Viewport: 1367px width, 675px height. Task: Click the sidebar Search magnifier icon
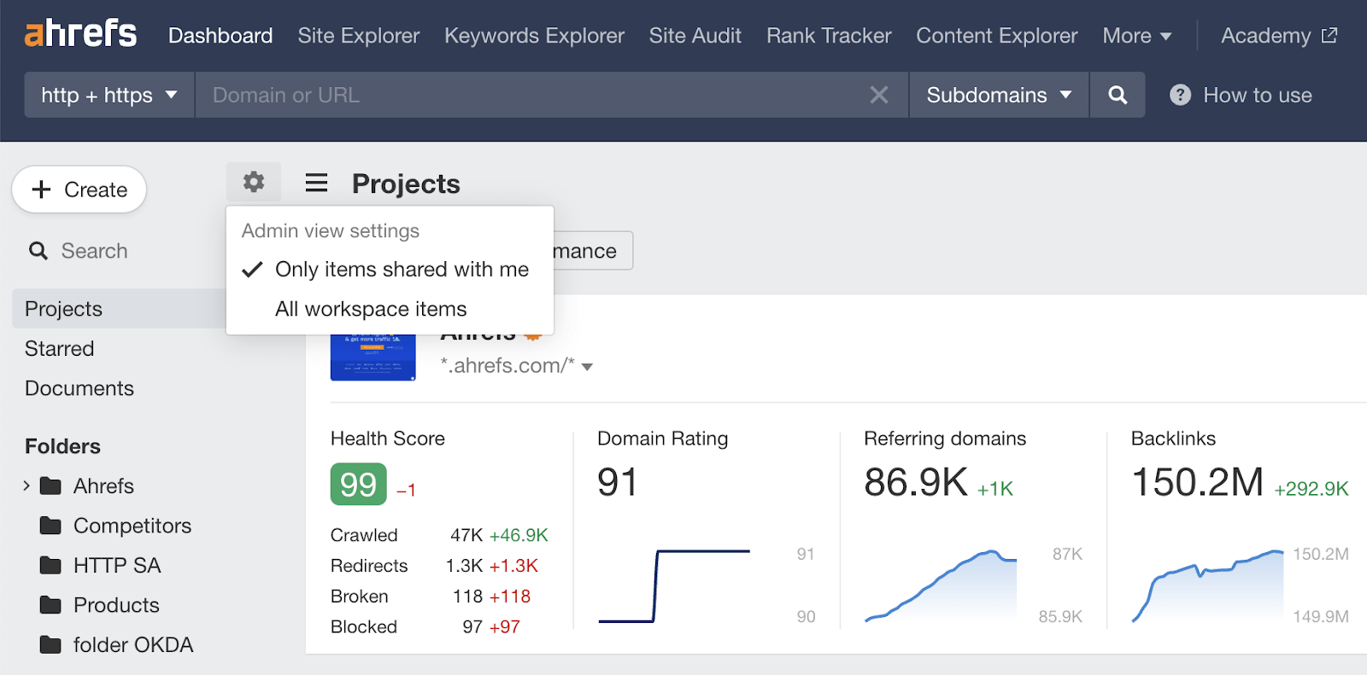tap(38, 251)
